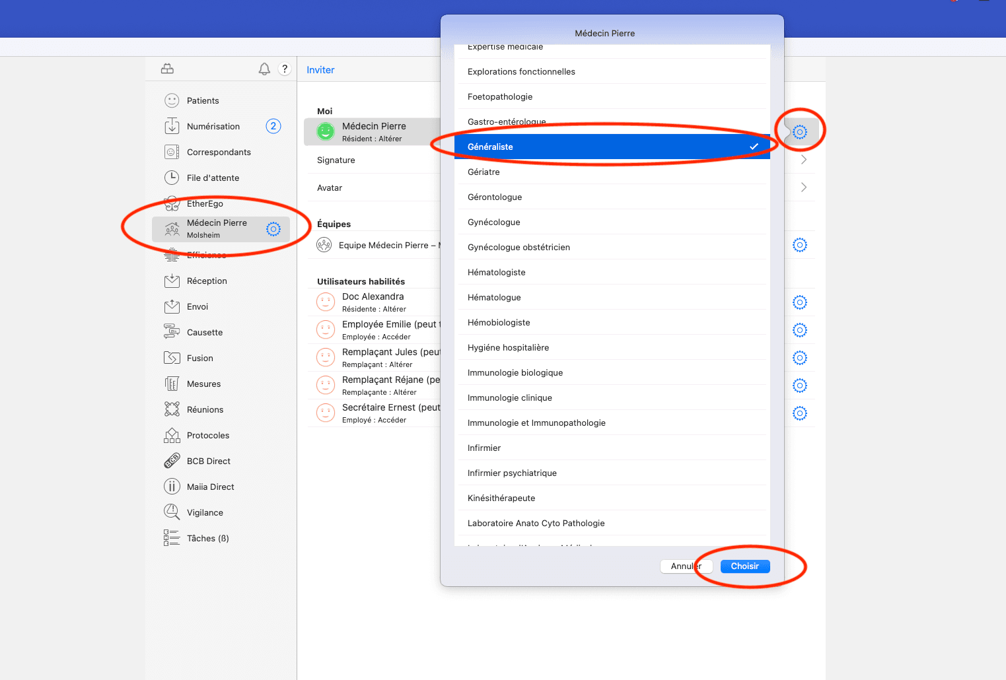Click gear icon next to Médecin Pierre Molsheim

273,229
